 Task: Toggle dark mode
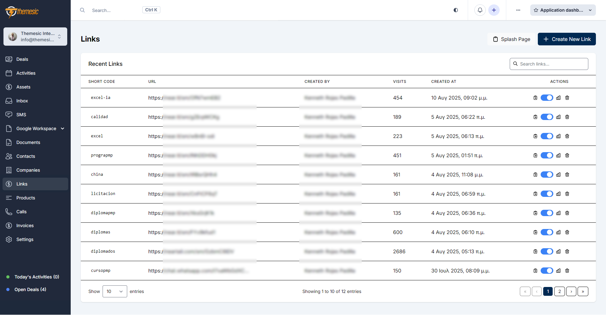click(455, 10)
